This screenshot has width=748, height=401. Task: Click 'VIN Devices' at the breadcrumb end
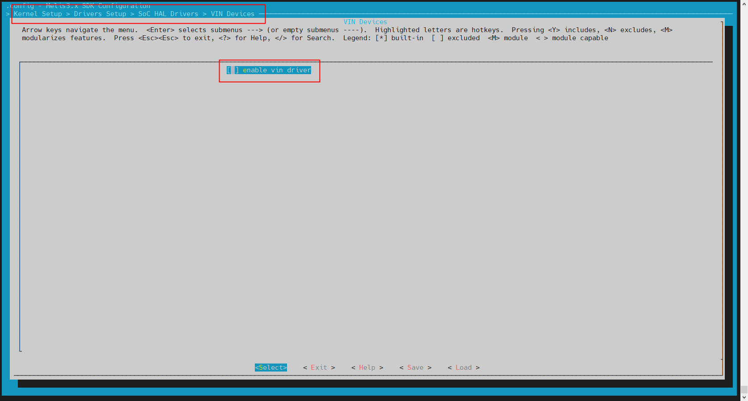(x=233, y=14)
